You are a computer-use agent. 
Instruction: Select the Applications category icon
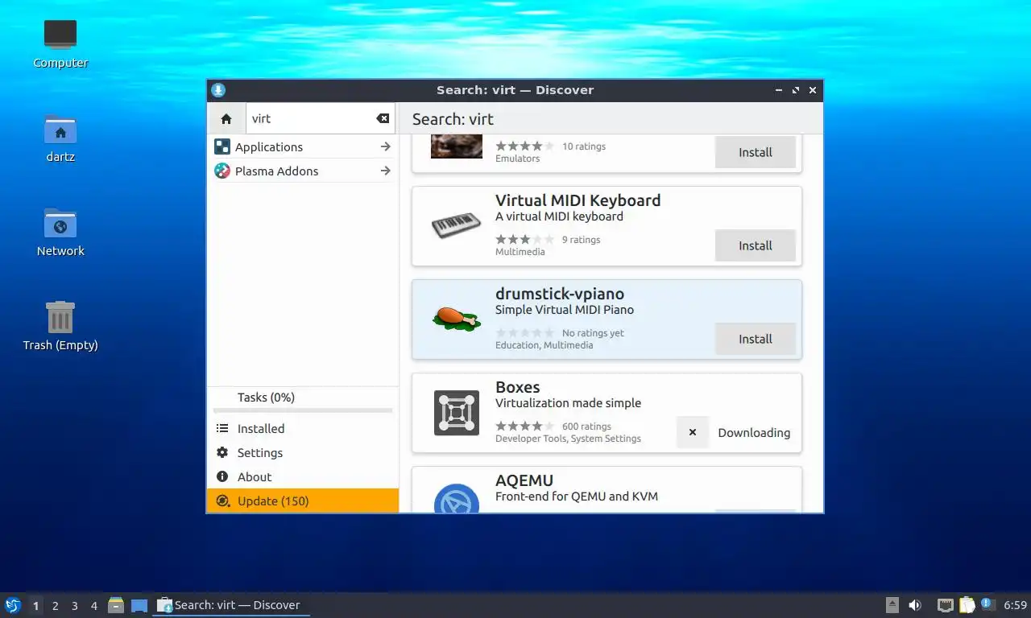pyautogui.click(x=222, y=146)
